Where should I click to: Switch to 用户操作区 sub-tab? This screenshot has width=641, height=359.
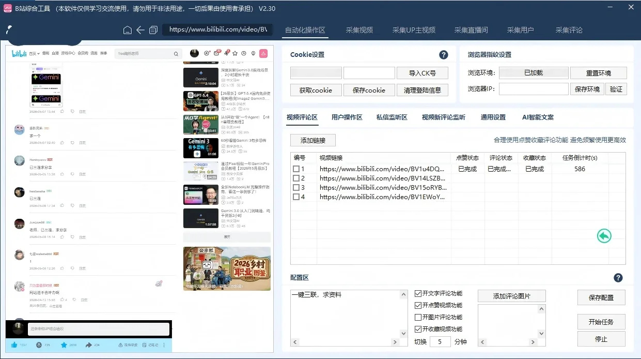tap(347, 117)
